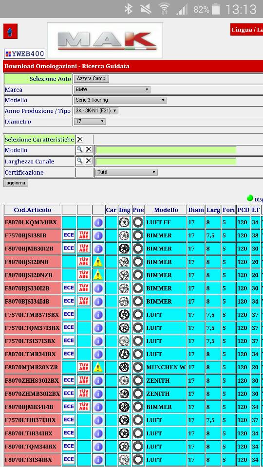Tap the Wi-Fi status bar icon
263x467 pixels.
click(164, 9)
